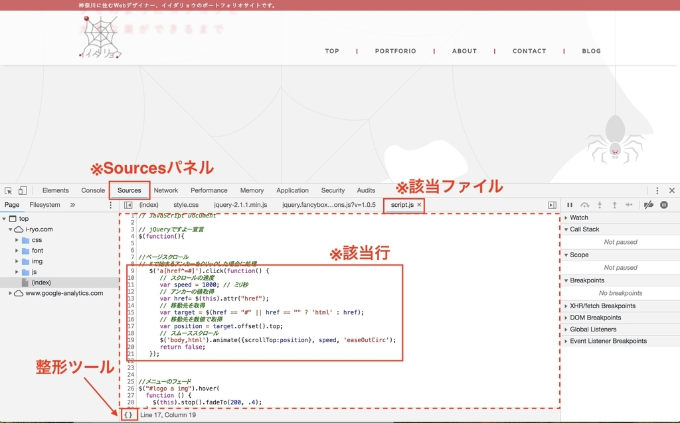680x423 pixels.
Task: Switch to the jquery.fancybox file tab
Action: 329,205
